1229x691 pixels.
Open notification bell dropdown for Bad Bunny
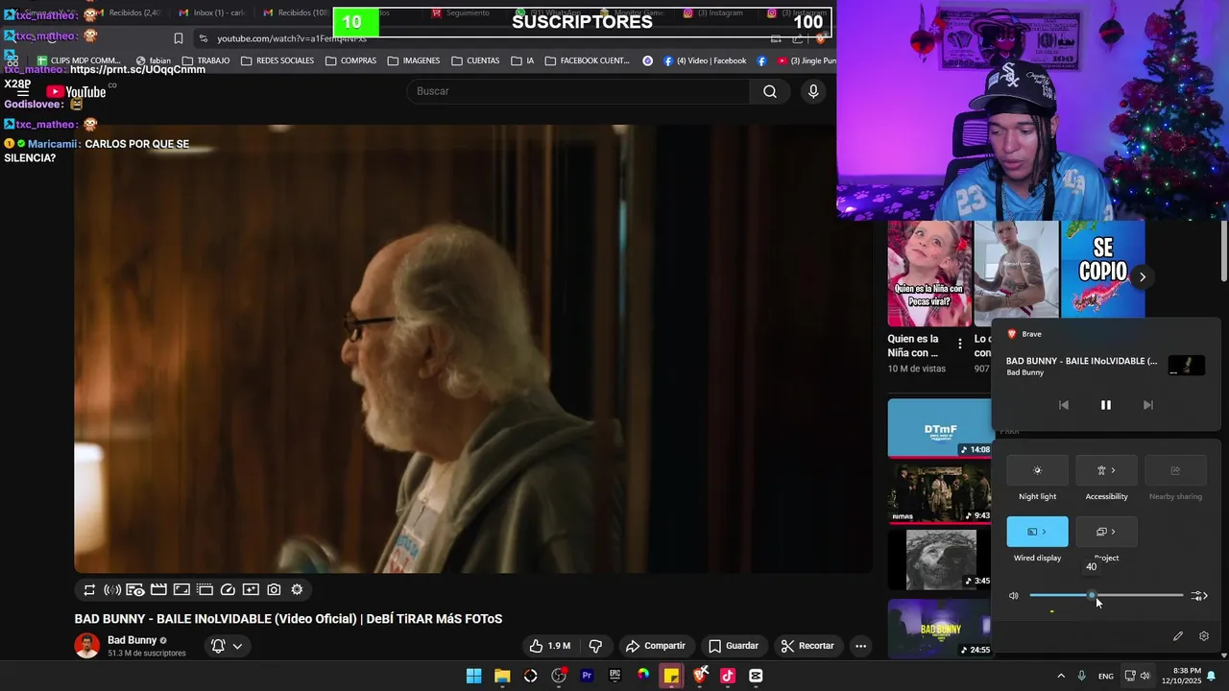pos(227,646)
